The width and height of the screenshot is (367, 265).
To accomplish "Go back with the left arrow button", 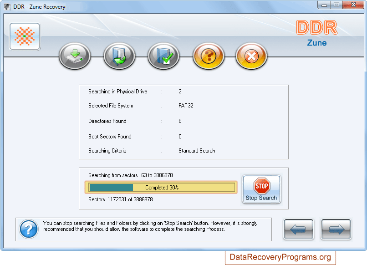I will click(x=299, y=229).
